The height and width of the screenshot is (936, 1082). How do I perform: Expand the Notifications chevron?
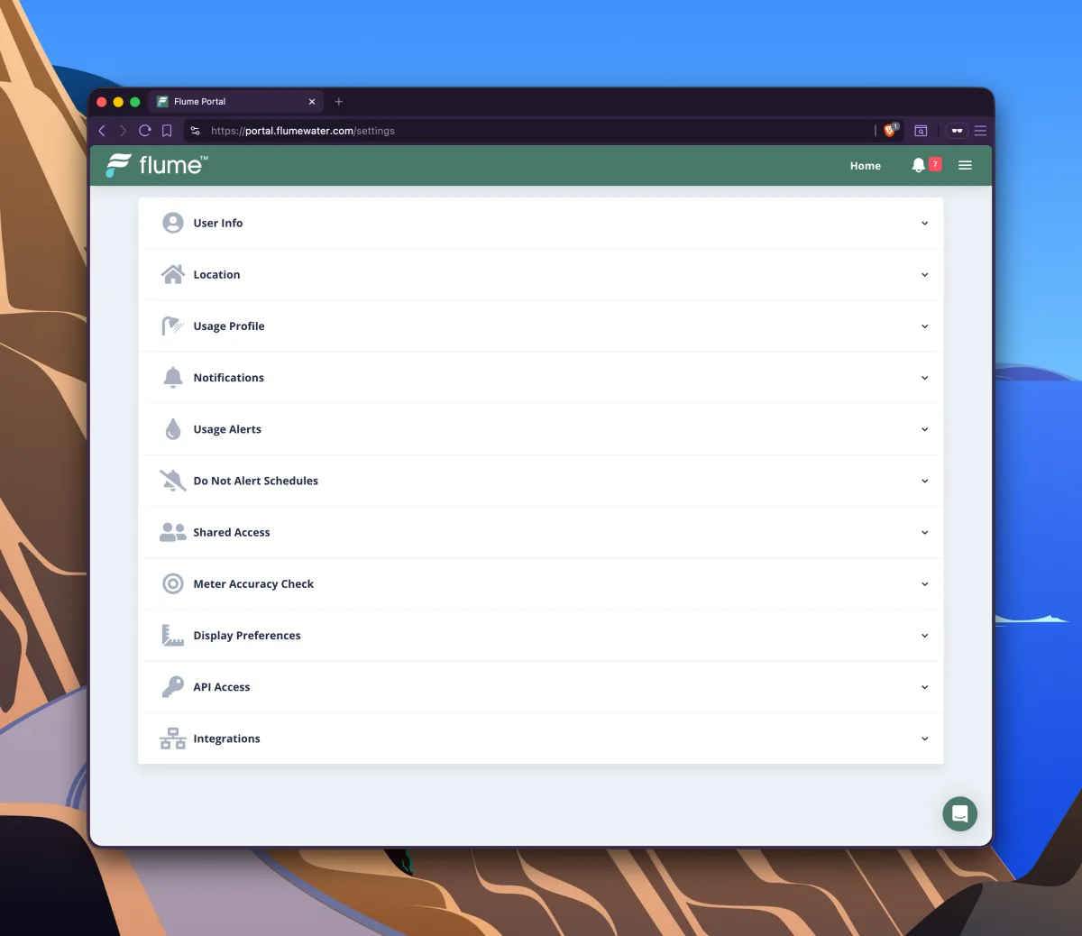click(x=924, y=378)
